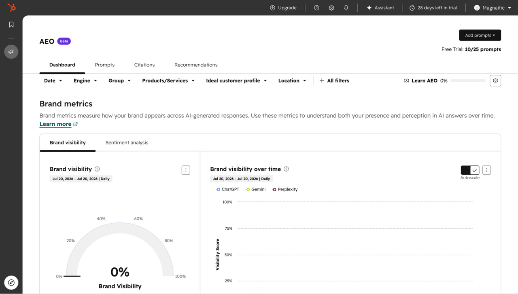Click the Learn AEO progress bar
Image resolution: width=518 pixels, height=294 pixels.
468,80
